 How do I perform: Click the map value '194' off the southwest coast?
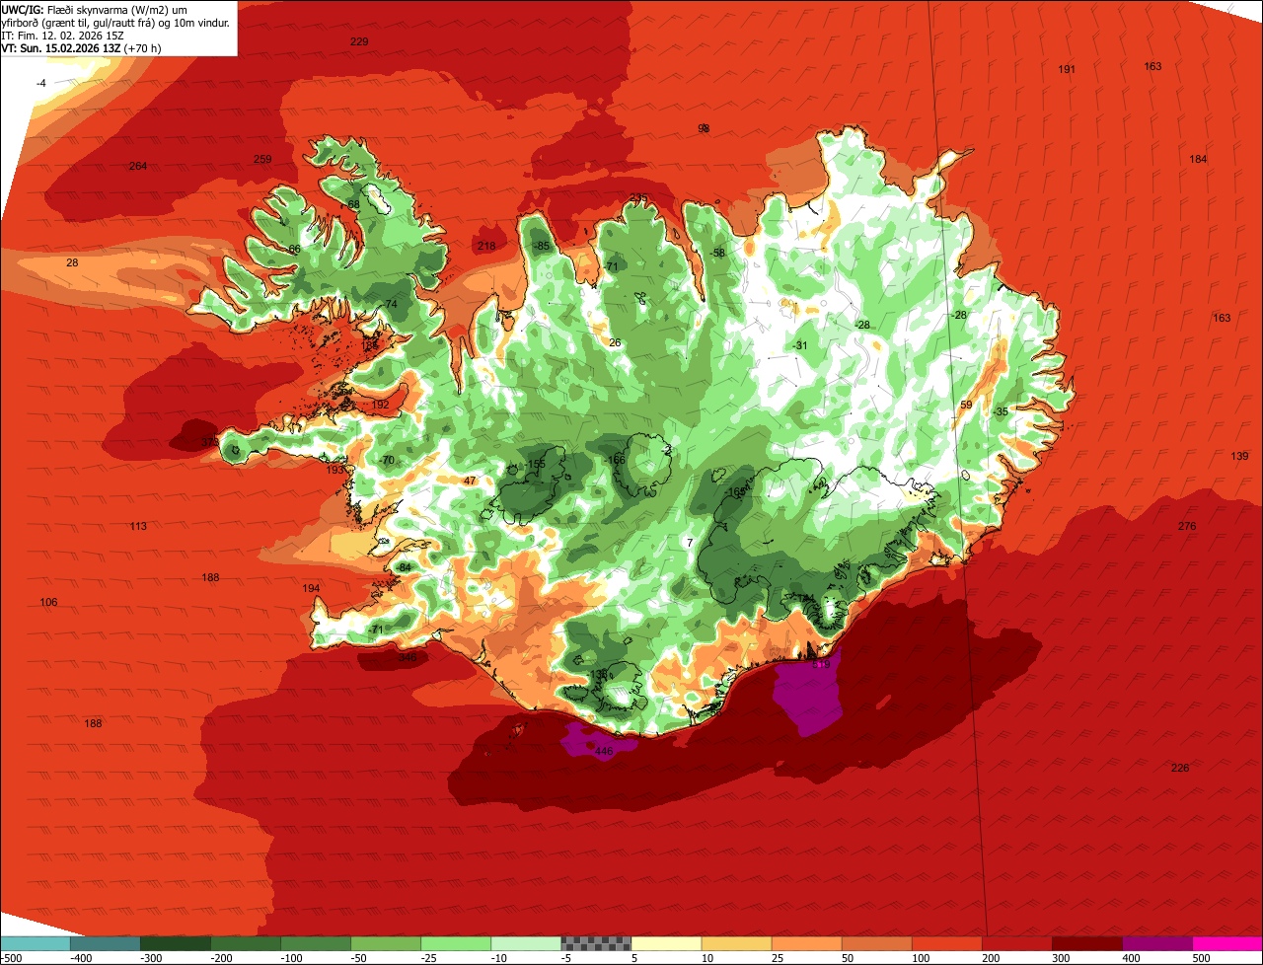tap(311, 588)
